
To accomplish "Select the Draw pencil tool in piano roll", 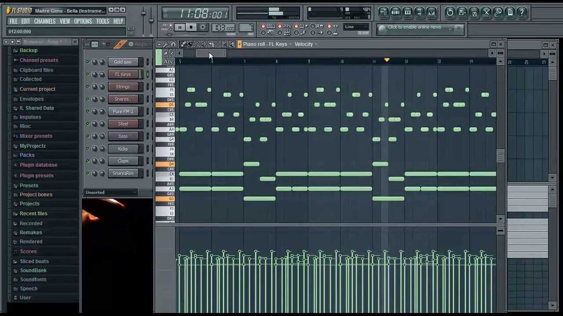I will pyautogui.click(x=183, y=44).
